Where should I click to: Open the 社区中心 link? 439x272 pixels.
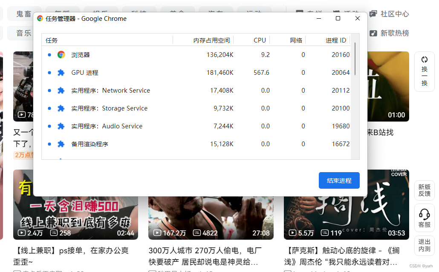tap(395, 14)
